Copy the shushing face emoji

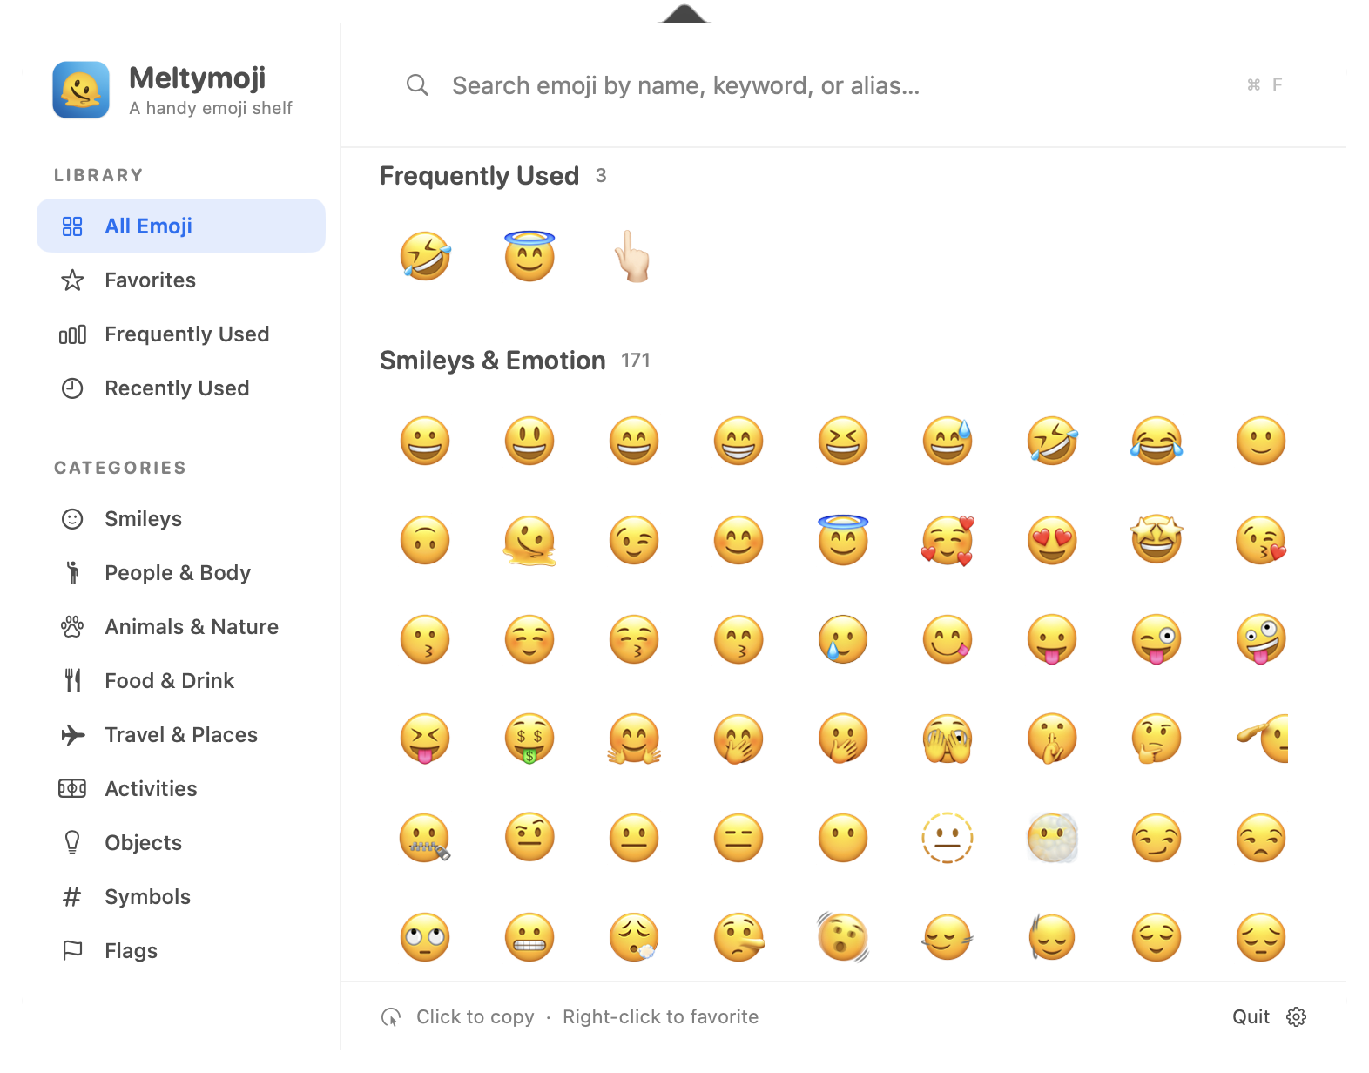(x=1052, y=739)
